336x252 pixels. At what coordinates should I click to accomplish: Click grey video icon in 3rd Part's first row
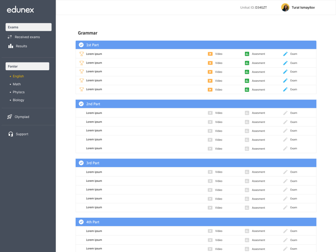pos(210,172)
